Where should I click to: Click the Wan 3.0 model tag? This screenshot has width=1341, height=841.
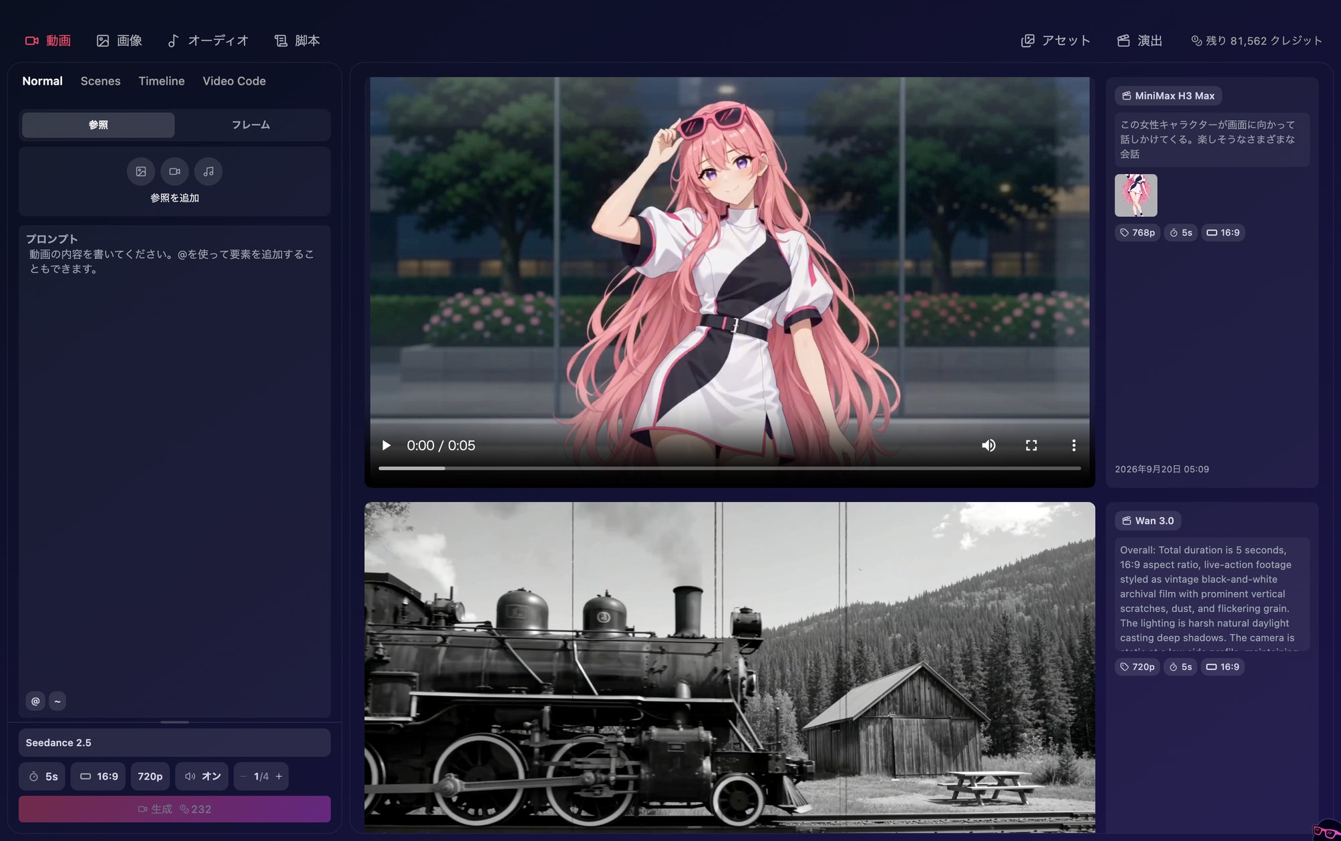1147,521
